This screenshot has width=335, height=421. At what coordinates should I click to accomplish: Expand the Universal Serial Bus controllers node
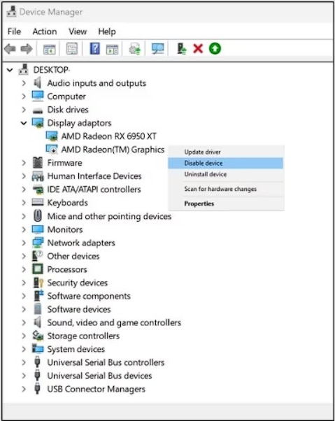(24, 362)
